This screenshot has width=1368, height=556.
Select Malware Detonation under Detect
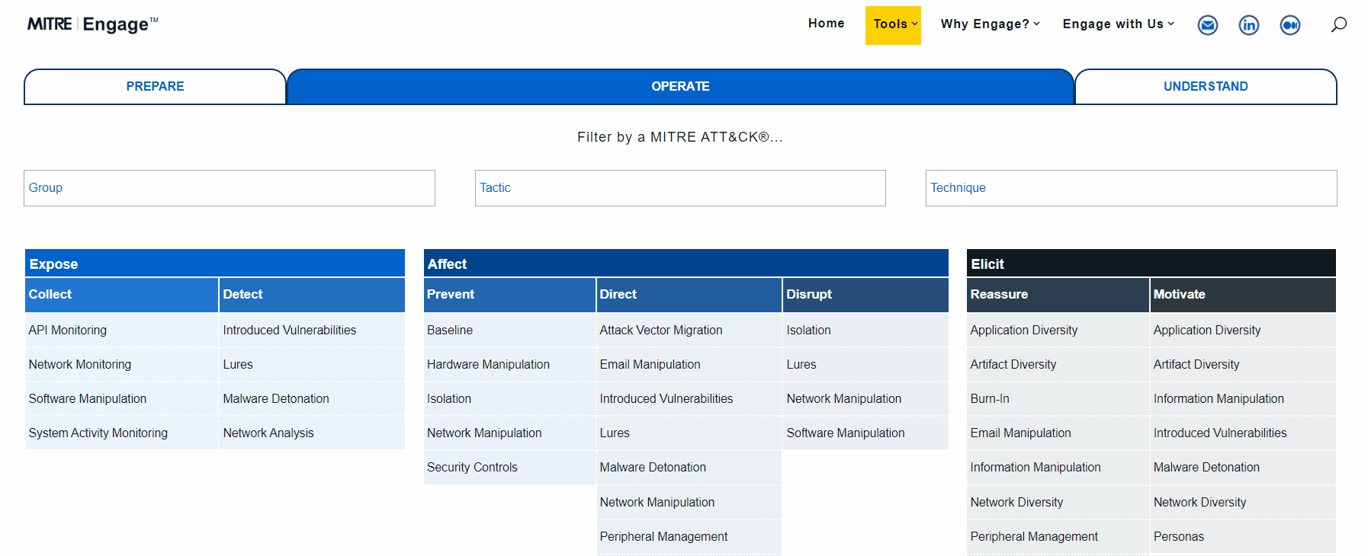click(276, 399)
